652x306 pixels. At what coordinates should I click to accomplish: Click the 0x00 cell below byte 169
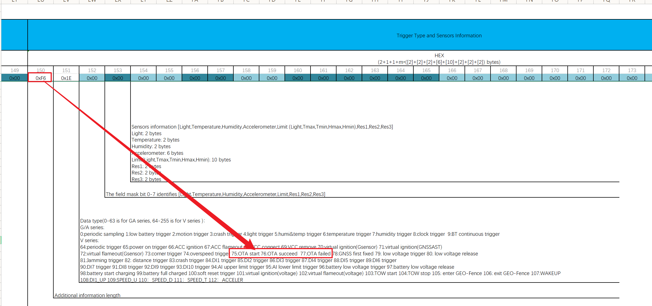pos(529,78)
